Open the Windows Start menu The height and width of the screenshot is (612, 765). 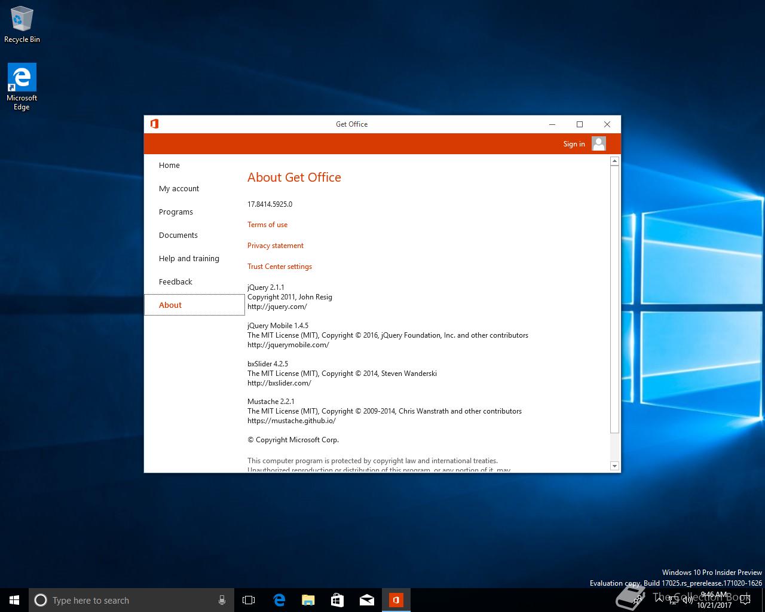[14, 600]
